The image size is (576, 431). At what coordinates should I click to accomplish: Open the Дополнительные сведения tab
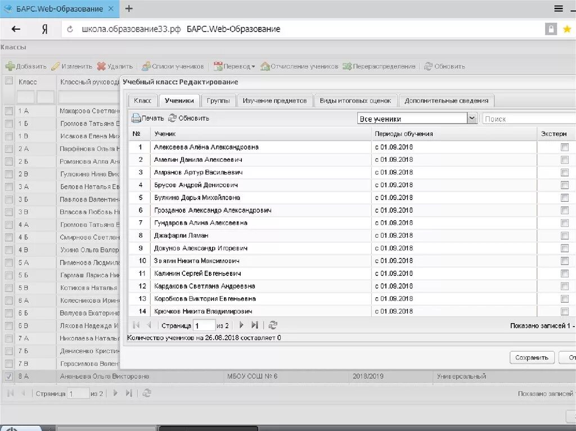tap(446, 101)
